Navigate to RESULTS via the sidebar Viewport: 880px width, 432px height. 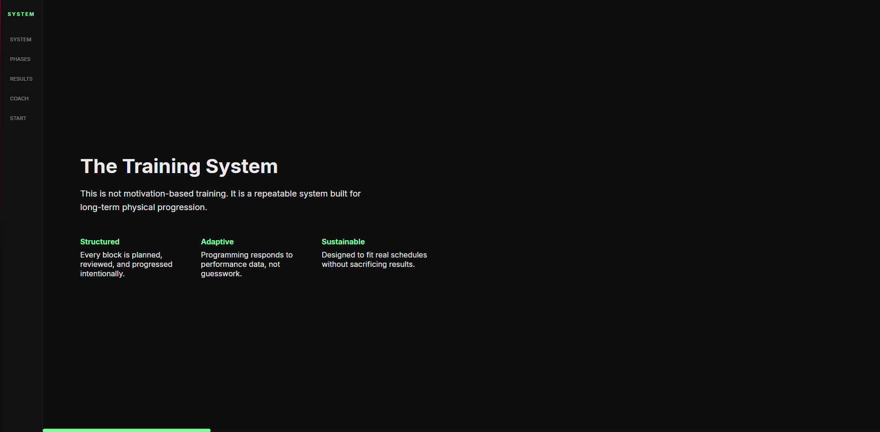pos(21,78)
